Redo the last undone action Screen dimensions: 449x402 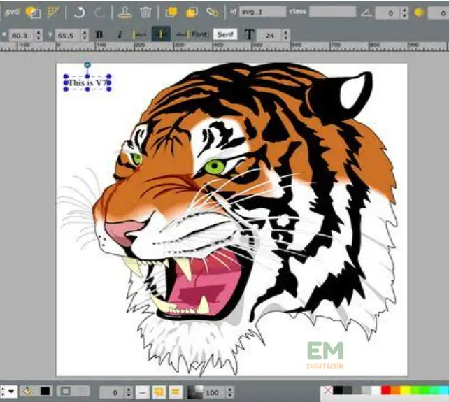tap(99, 13)
